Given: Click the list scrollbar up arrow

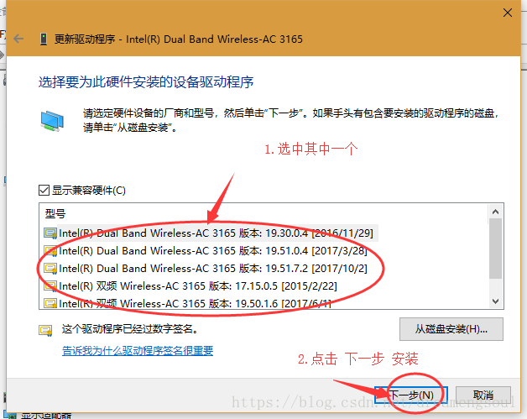Looking at the screenshot, I should 495,212.
